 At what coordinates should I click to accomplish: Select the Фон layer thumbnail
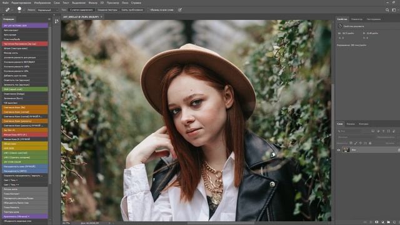pyautogui.click(x=346, y=150)
